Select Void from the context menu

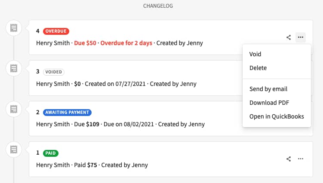coord(255,54)
